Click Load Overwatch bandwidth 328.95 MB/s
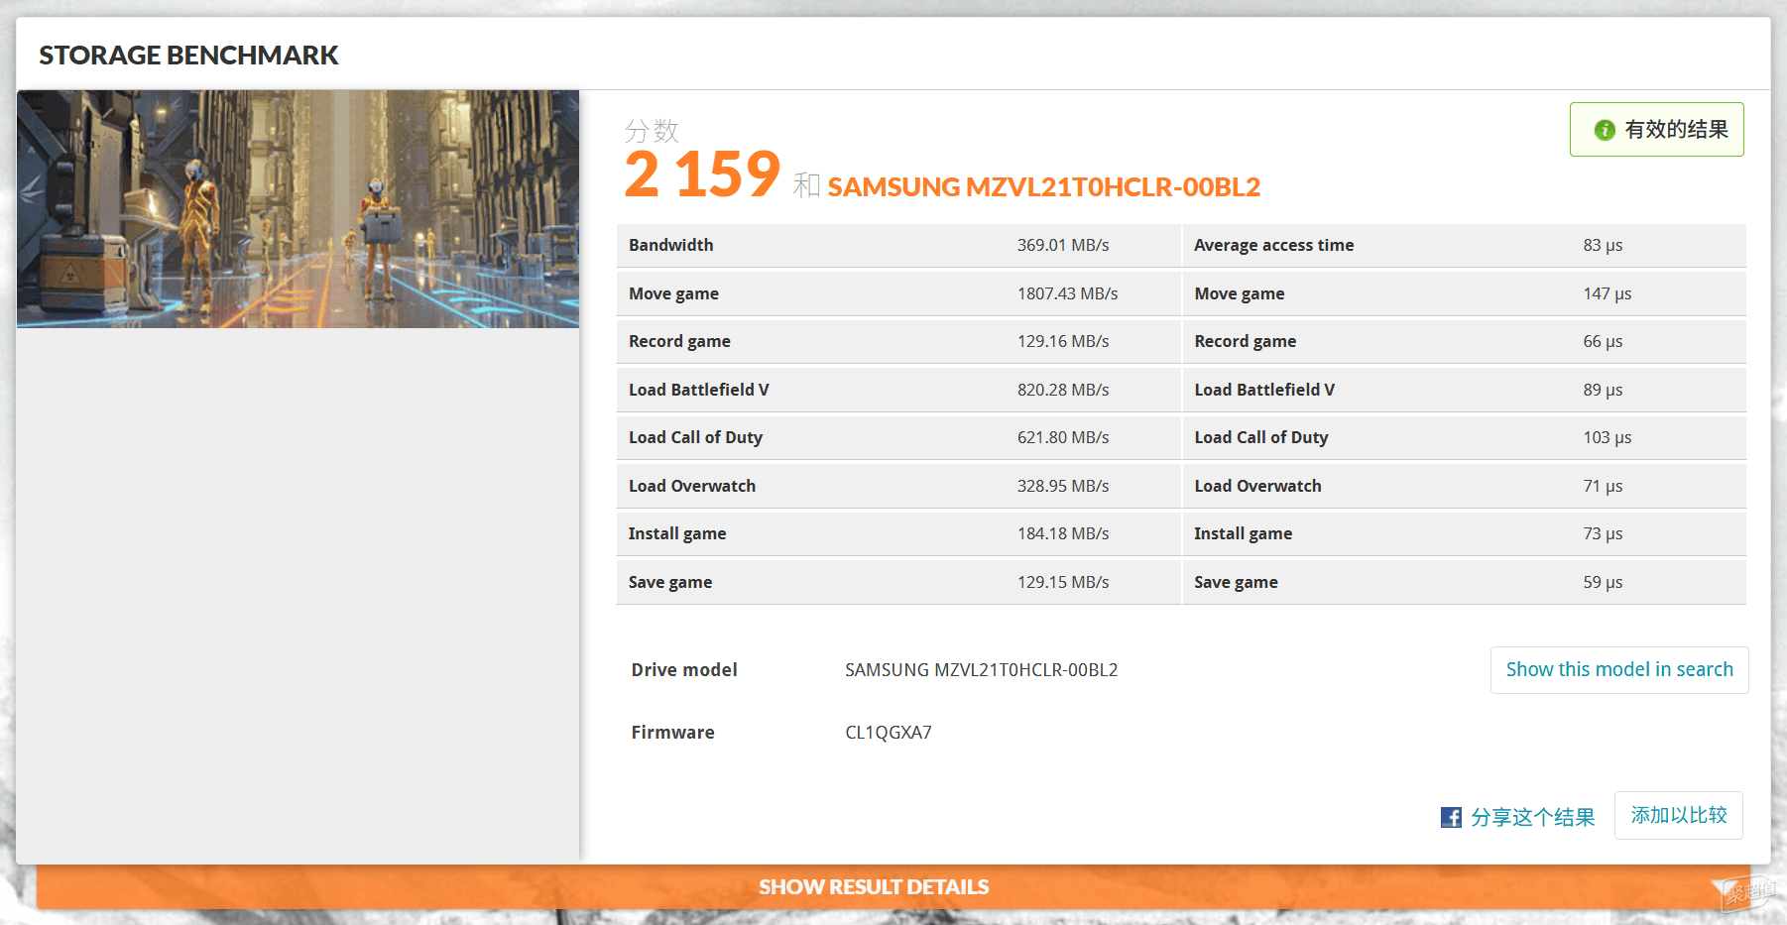The width and height of the screenshot is (1787, 925). tap(1063, 486)
